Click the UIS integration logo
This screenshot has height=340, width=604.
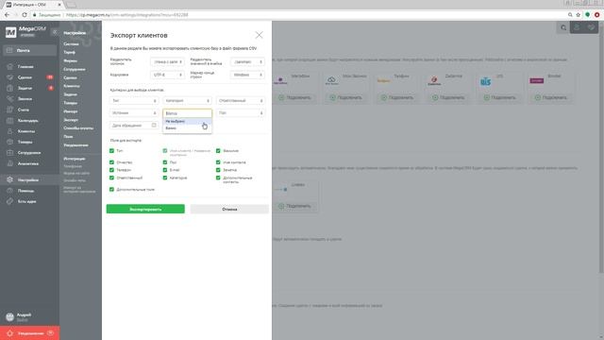[485, 81]
